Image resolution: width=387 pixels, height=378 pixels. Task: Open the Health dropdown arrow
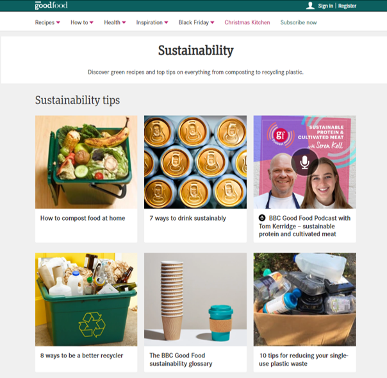click(x=124, y=22)
